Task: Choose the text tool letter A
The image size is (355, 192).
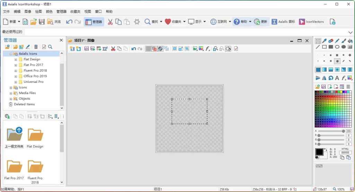Action: pos(337,78)
